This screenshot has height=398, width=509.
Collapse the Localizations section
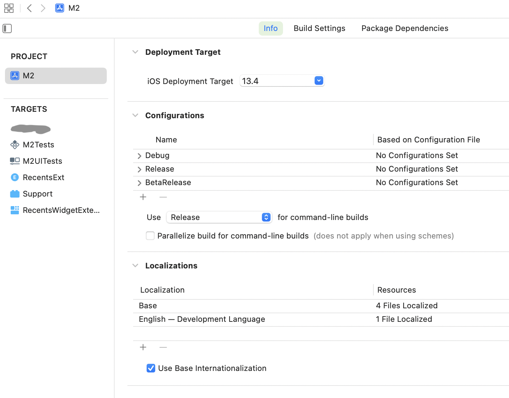pyautogui.click(x=135, y=266)
